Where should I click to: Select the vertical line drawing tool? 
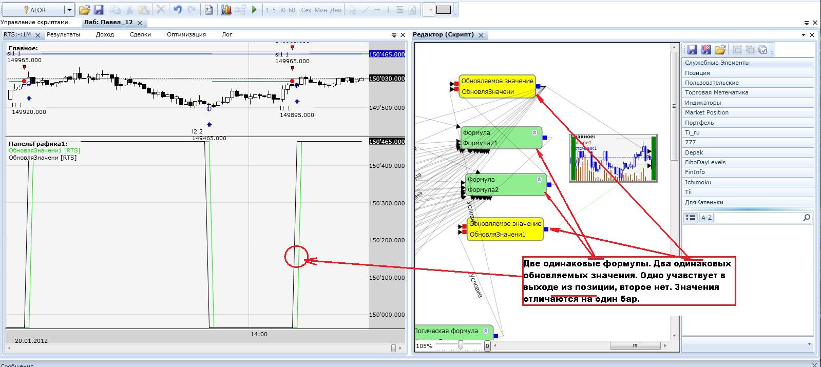click(389, 10)
